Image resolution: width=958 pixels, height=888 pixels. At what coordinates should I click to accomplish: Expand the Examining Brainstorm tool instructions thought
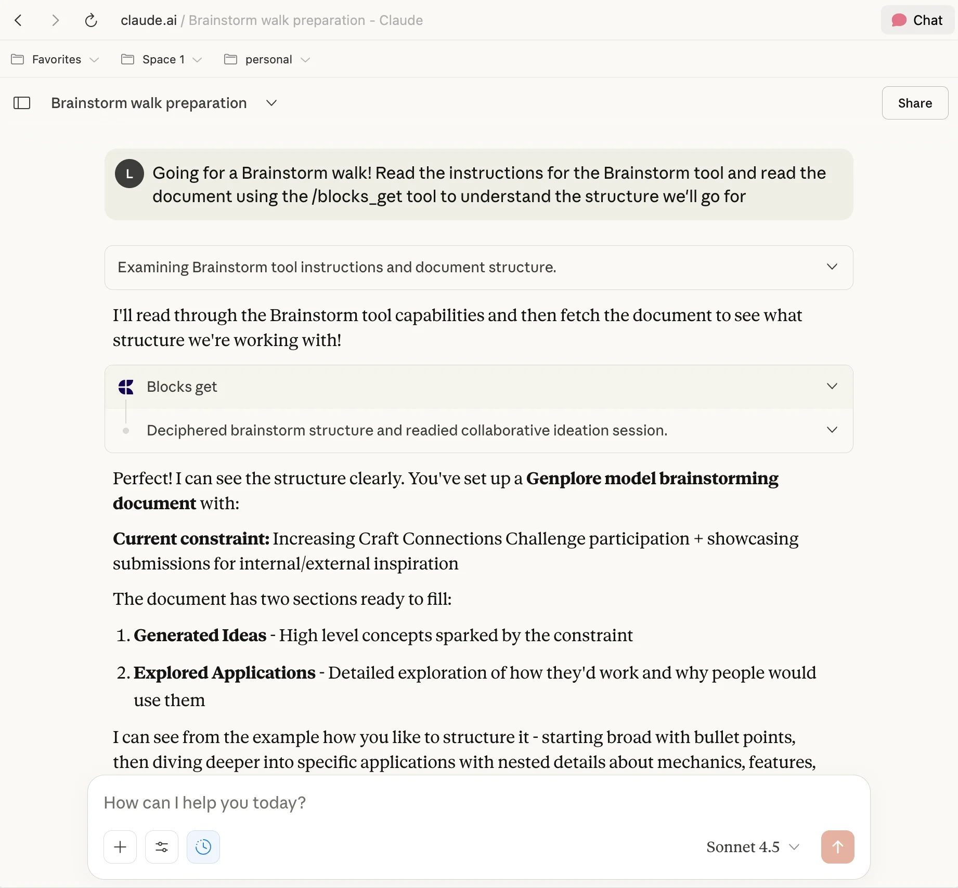[x=832, y=267]
